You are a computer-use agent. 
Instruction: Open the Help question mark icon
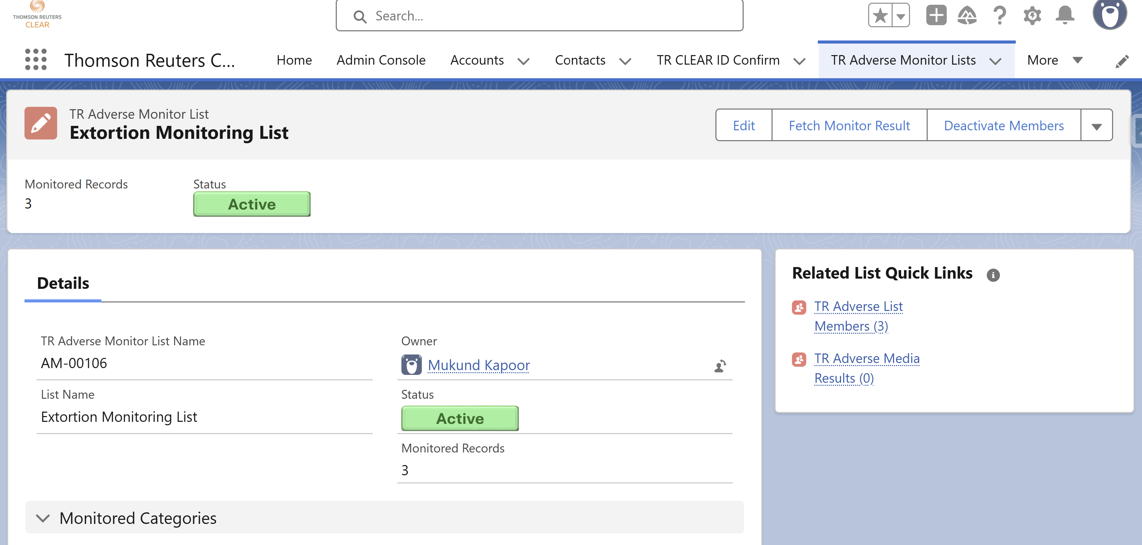click(x=1000, y=15)
